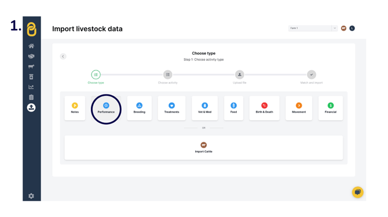Open the handshake icon in sidebar
This screenshot has height=217, width=388.
[31, 56]
